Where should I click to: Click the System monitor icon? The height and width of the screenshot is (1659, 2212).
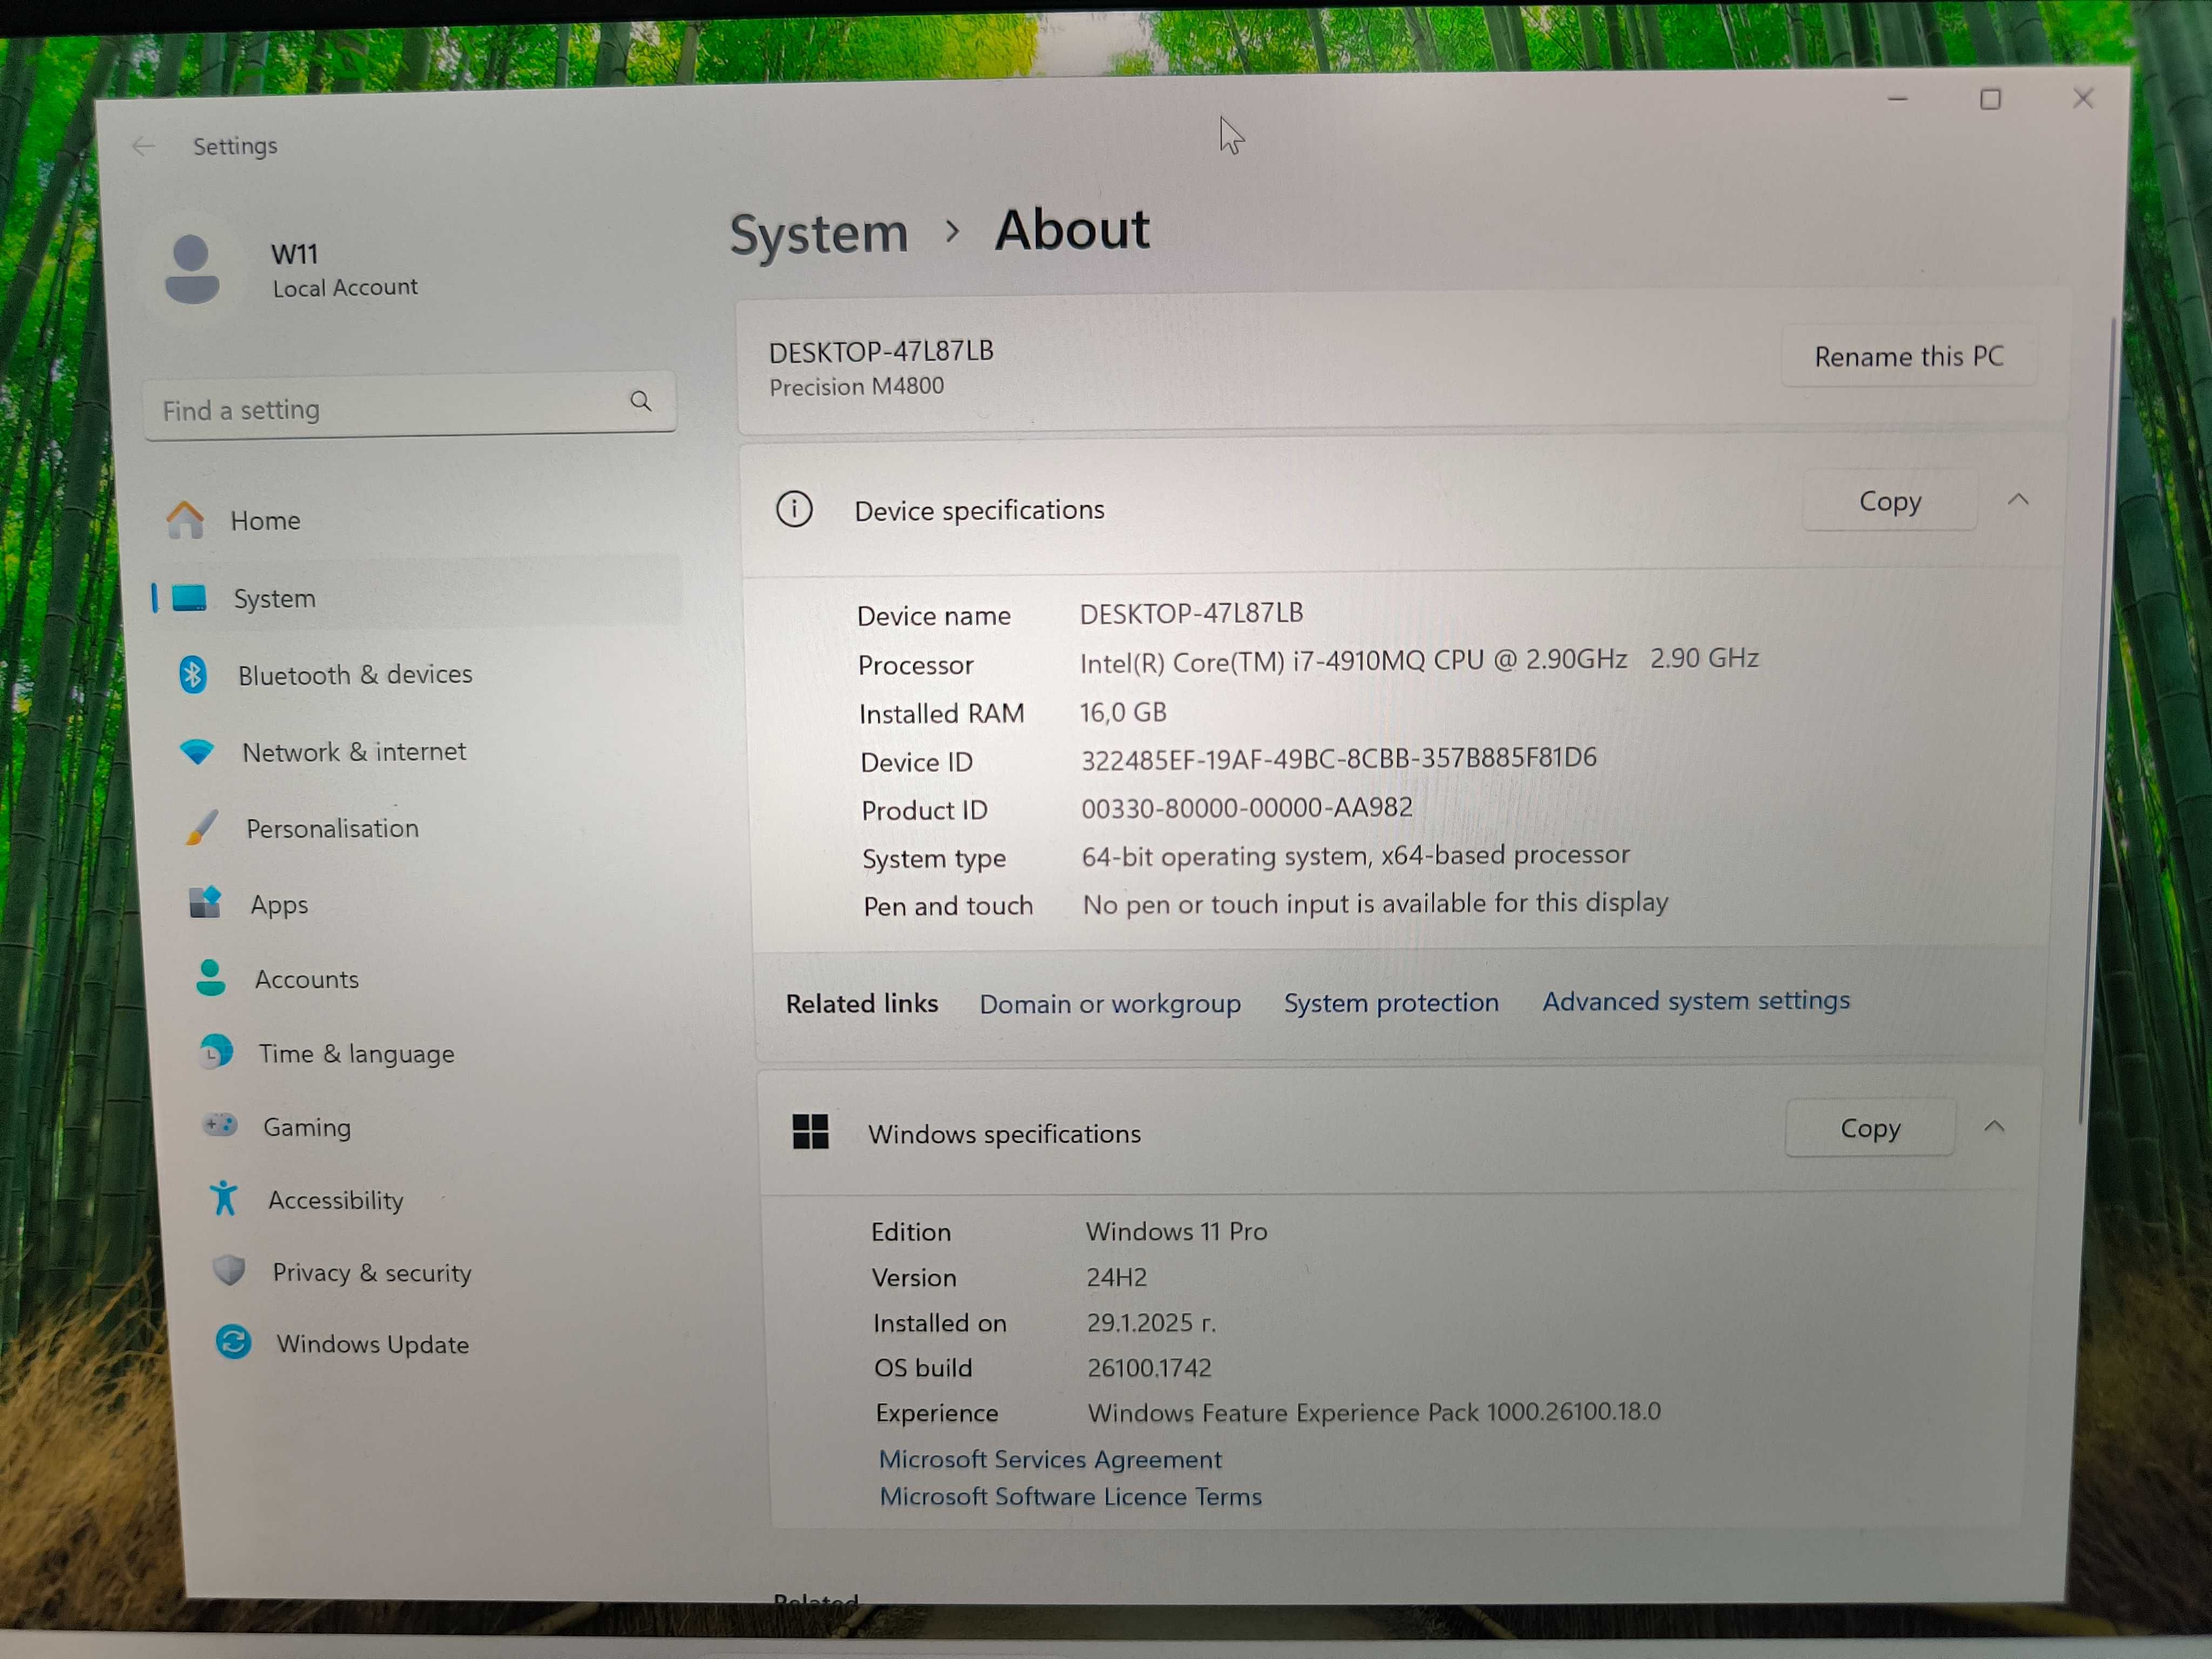tap(189, 598)
